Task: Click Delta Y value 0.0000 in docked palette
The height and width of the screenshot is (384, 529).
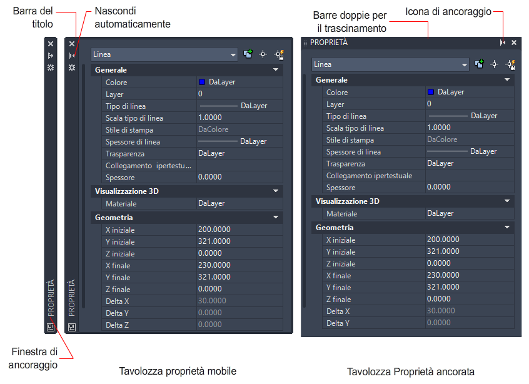Action: click(470, 323)
